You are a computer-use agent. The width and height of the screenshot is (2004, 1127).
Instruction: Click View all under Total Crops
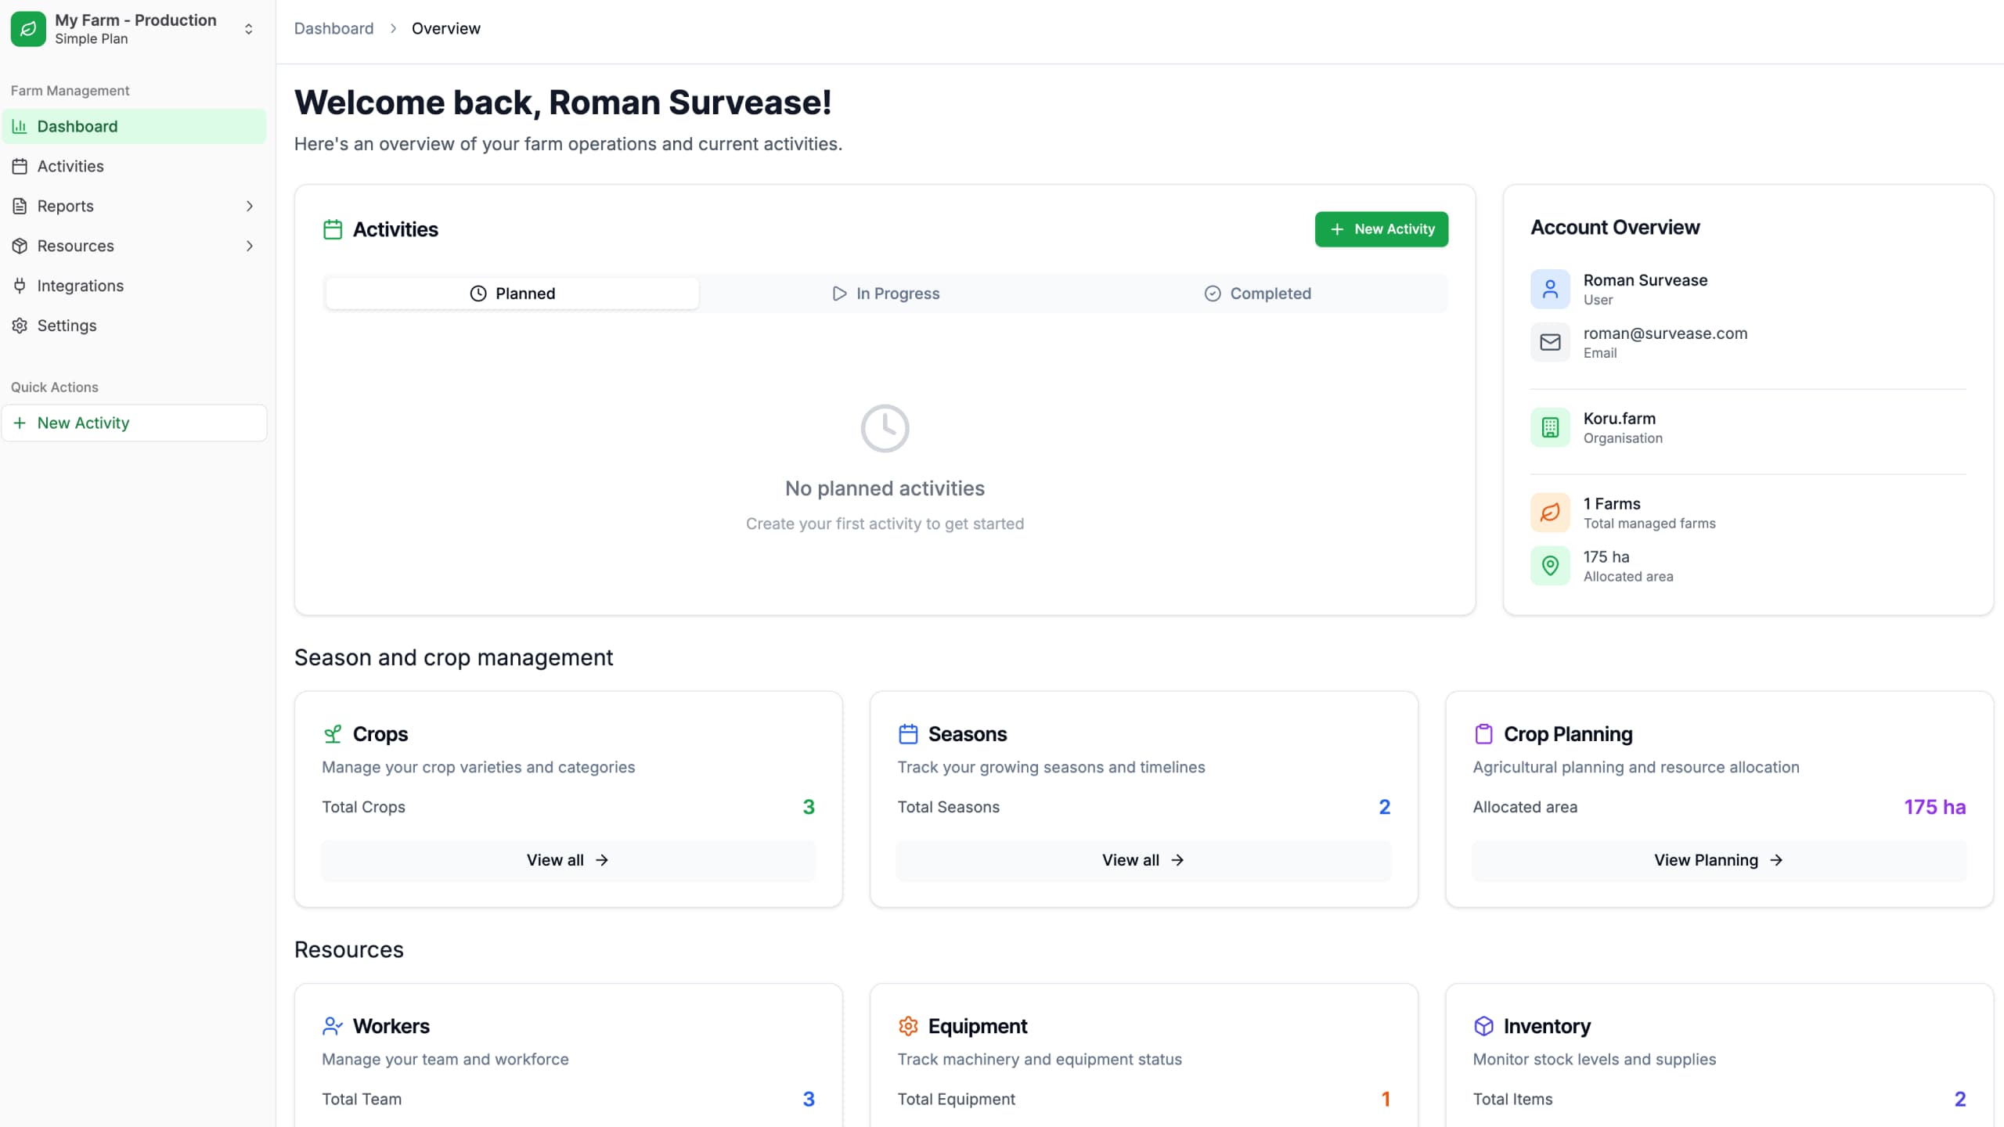coord(568,859)
